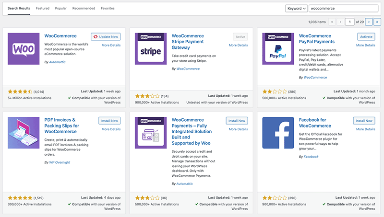
Task: Click Last Updated: 4 days ago text
Action: click(x=101, y=197)
